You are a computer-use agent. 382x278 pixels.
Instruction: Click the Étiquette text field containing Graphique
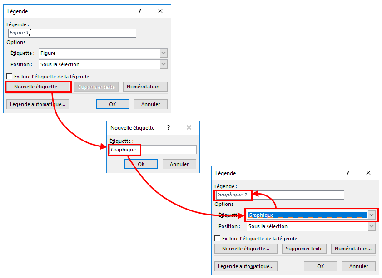tap(153, 150)
